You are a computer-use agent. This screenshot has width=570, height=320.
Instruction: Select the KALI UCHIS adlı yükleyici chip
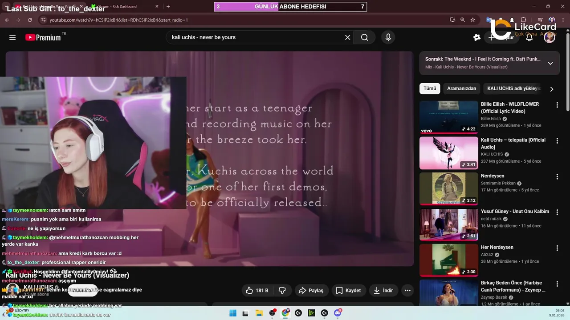pyautogui.click(x=513, y=88)
